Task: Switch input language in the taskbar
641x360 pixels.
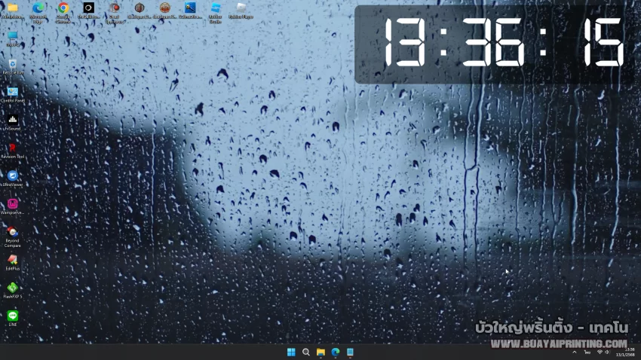Action: click(587, 352)
